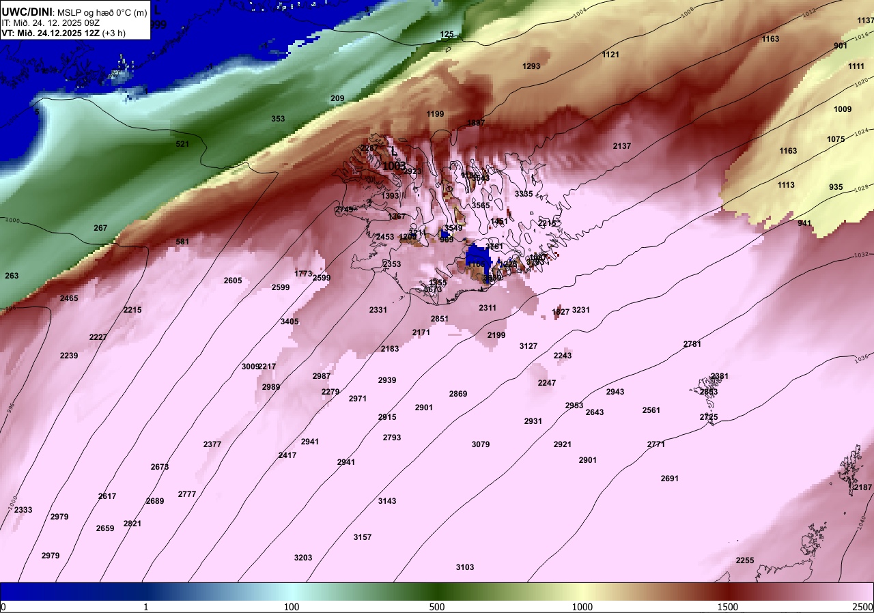Screen dimensions: 874x613
Task: Click the freezing level value 581
Action: pyautogui.click(x=182, y=242)
